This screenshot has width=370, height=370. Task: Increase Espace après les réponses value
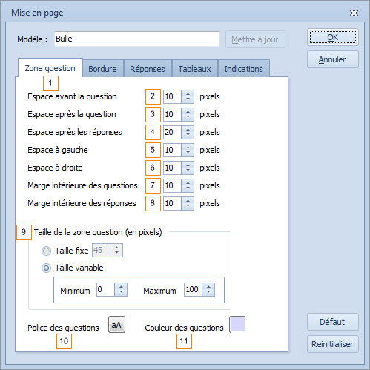(x=188, y=129)
